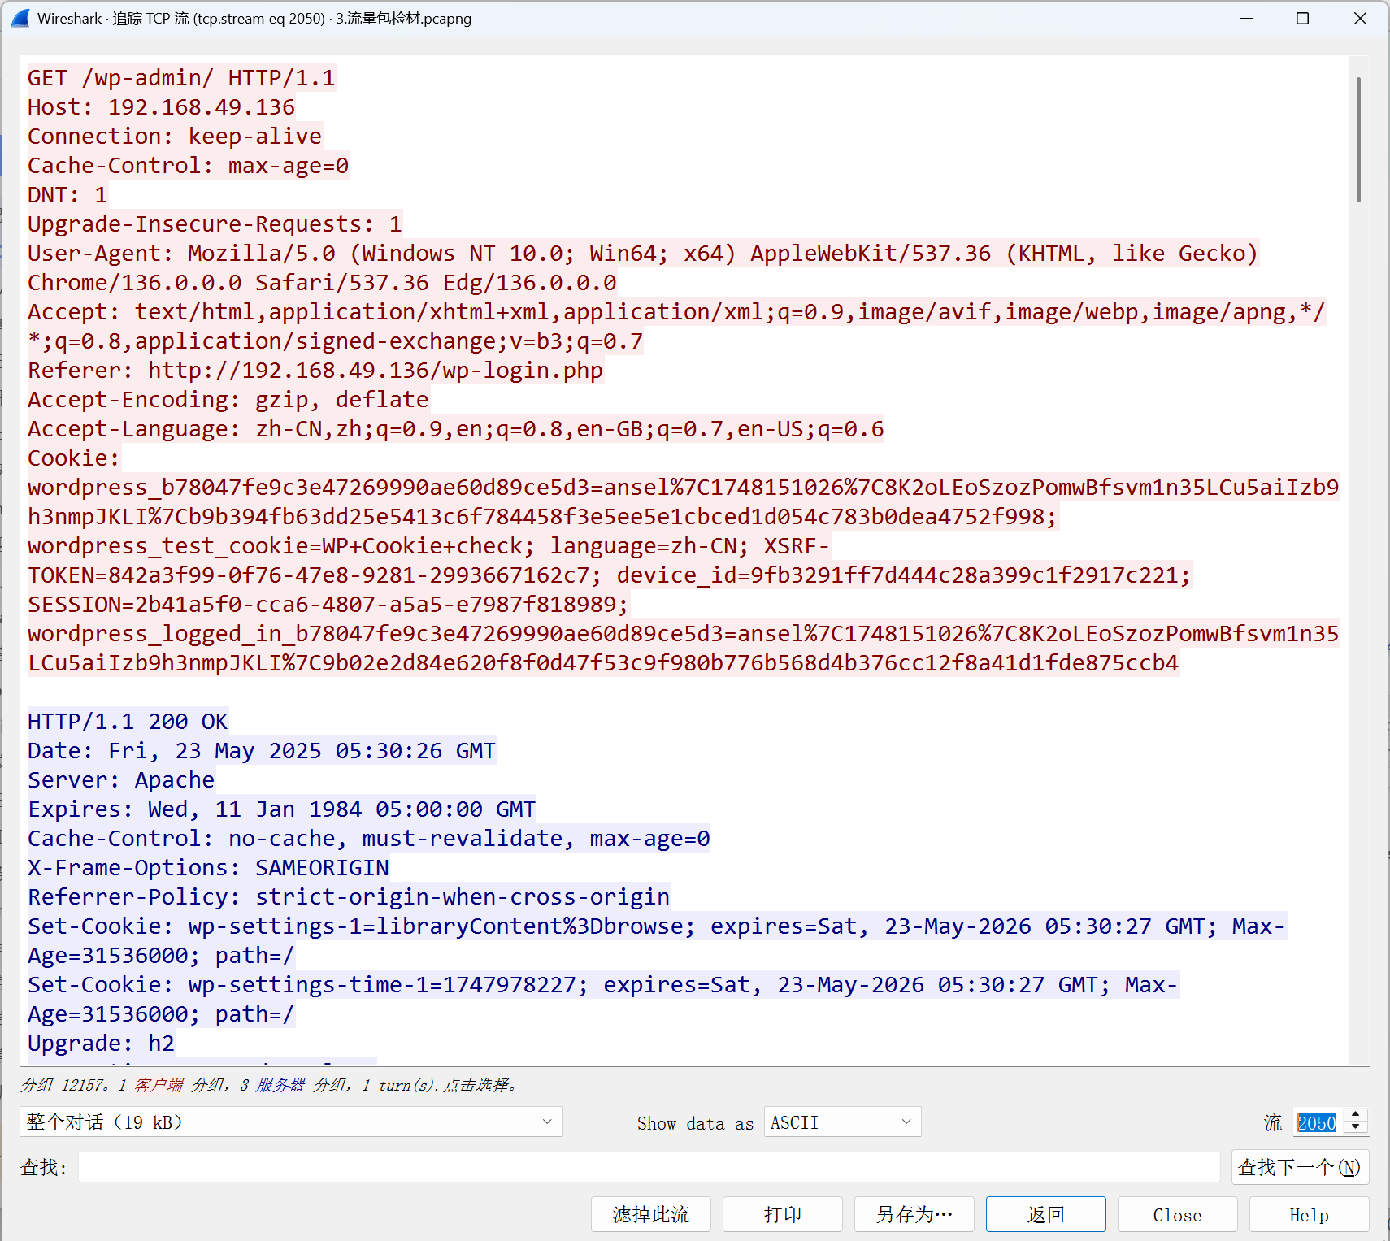
Task: Open the Show data as ASCII dropdown
Action: (842, 1122)
